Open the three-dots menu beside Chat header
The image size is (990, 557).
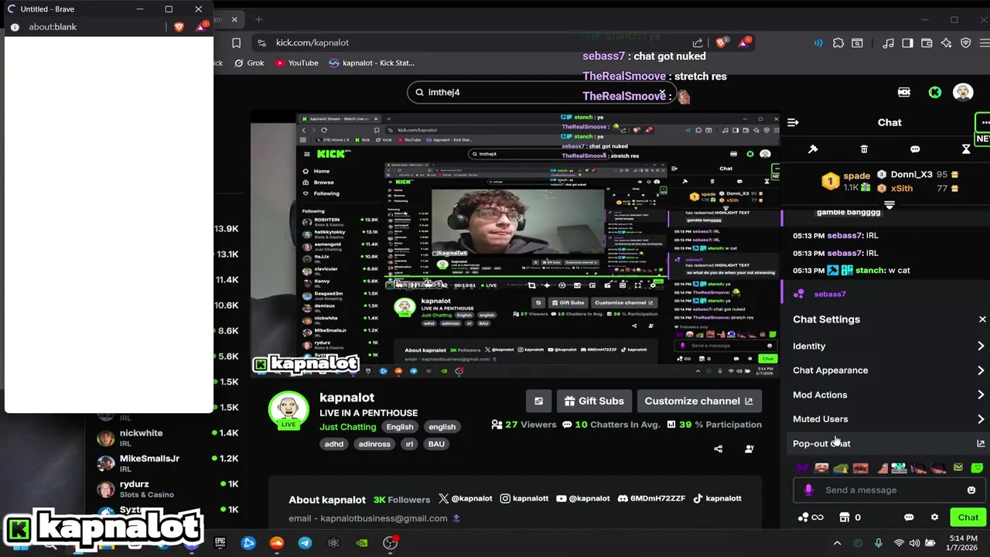pos(984,122)
